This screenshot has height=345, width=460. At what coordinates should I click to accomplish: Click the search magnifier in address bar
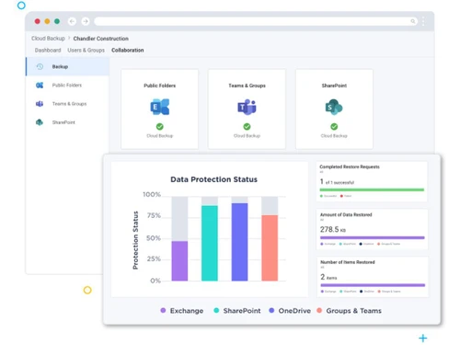[x=413, y=21]
